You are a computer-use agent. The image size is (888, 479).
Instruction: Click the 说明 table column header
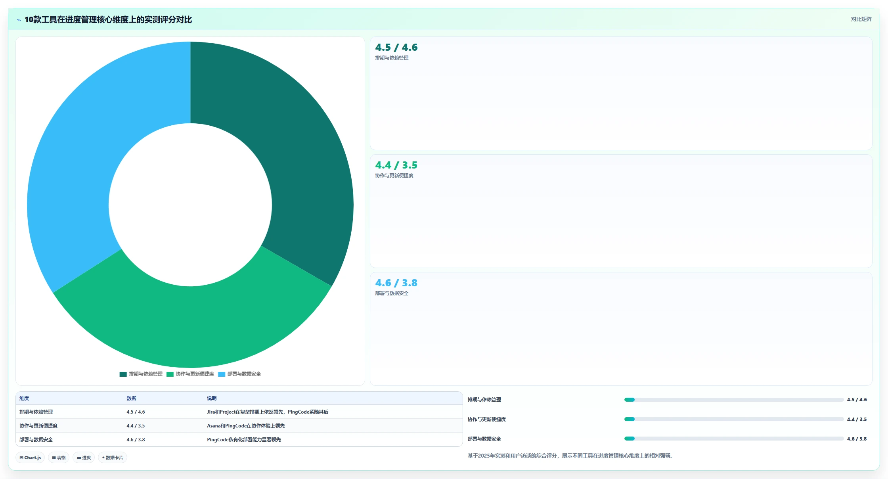212,399
